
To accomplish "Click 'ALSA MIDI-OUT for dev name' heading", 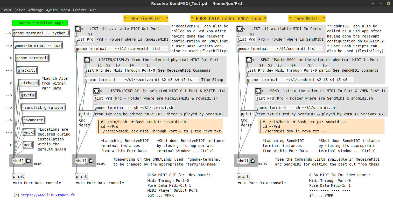I will [179, 175].
